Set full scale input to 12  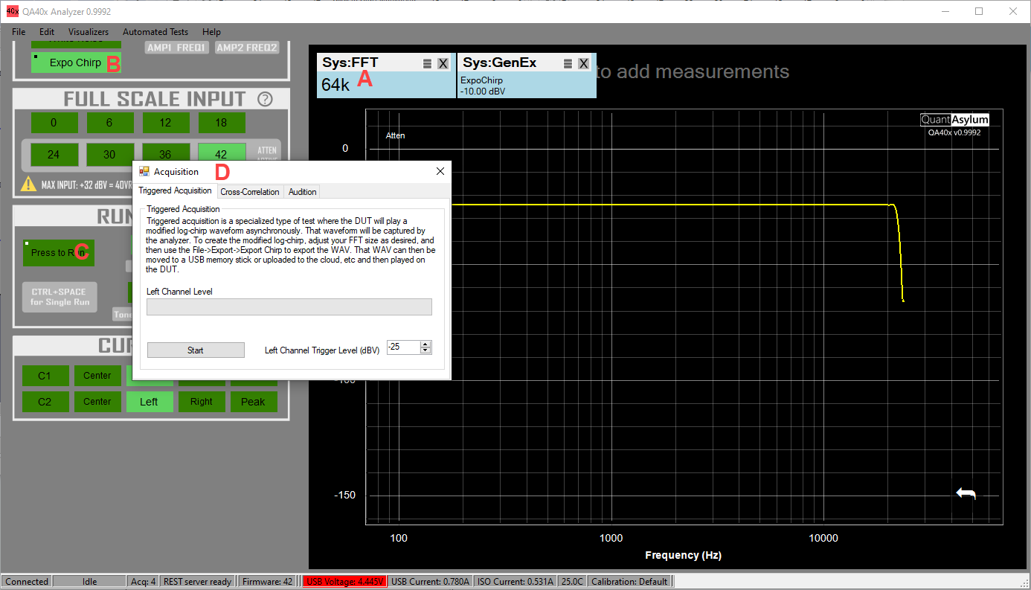pyautogui.click(x=165, y=123)
